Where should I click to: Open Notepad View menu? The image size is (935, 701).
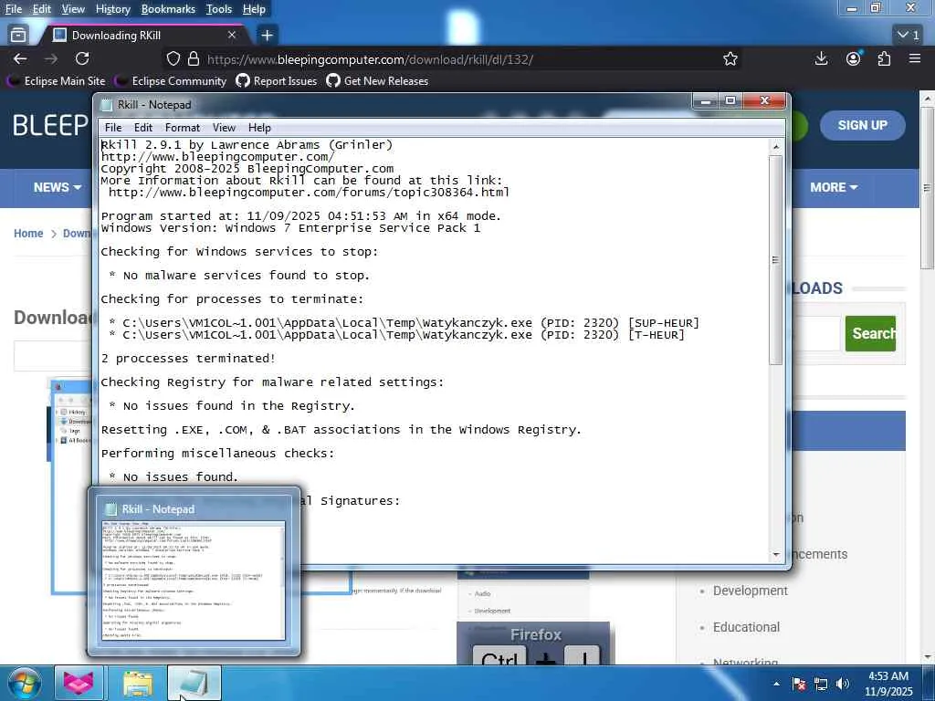pos(224,128)
